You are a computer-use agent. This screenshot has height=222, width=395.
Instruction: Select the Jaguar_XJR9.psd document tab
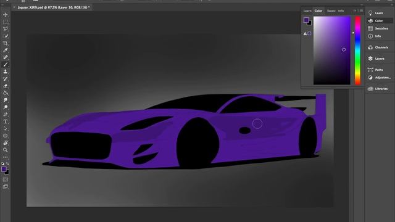point(54,7)
